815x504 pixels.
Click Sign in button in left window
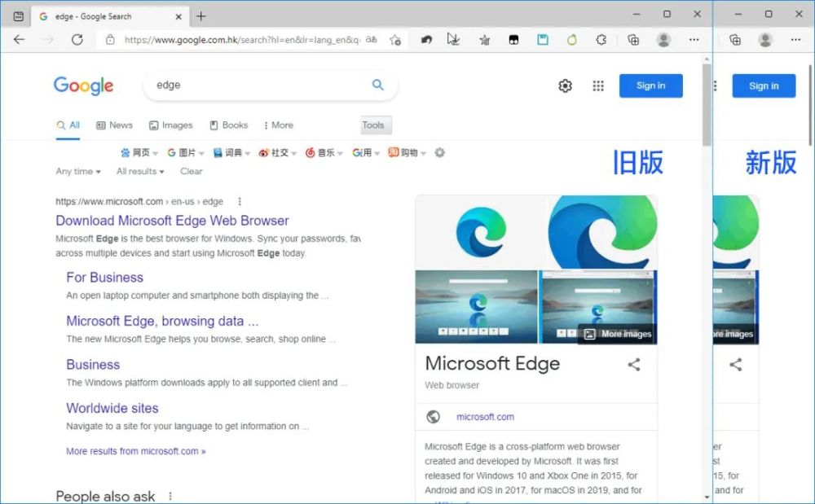tap(650, 85)
